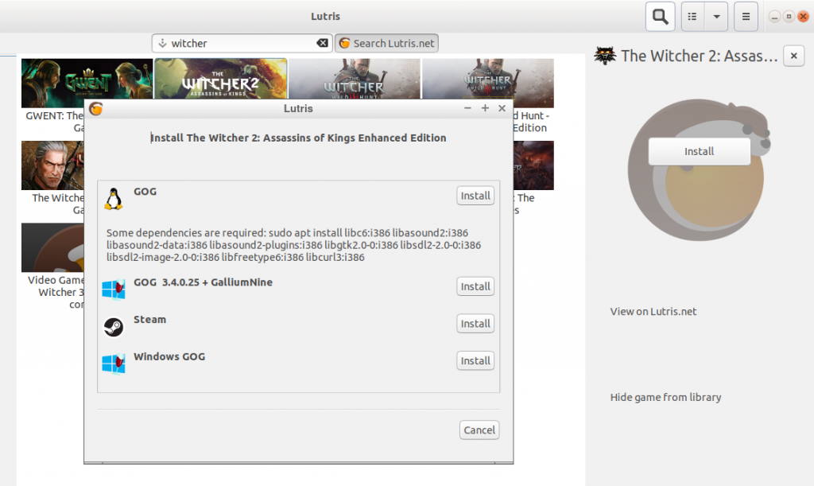Open the view options dropdown arrow
Viewport: 814px width, 486px height.
(716, 17)
